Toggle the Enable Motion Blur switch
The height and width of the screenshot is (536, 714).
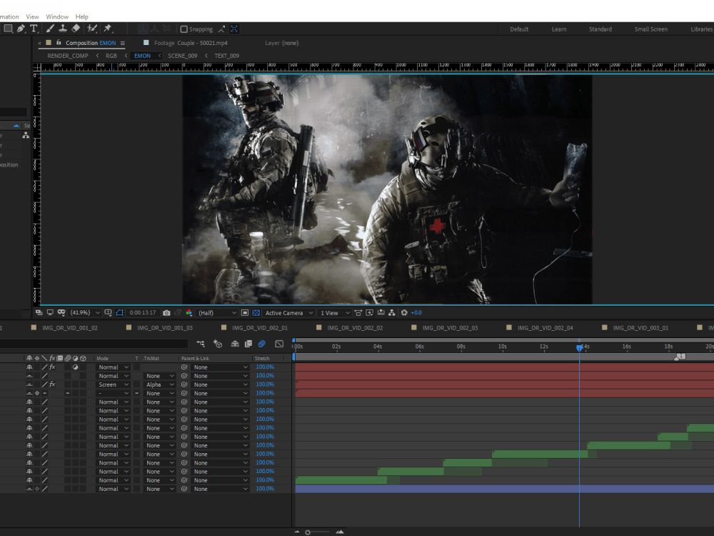point(262,344)
